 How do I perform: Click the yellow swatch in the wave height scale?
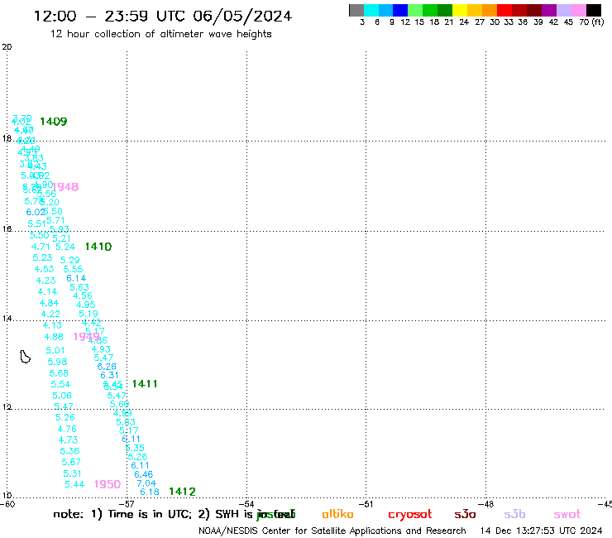tap(460, 10)
